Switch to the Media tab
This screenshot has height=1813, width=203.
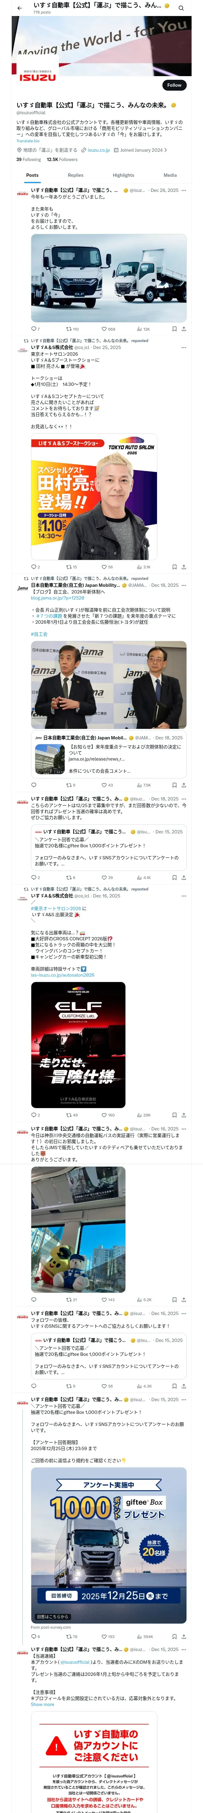(170, 175)
